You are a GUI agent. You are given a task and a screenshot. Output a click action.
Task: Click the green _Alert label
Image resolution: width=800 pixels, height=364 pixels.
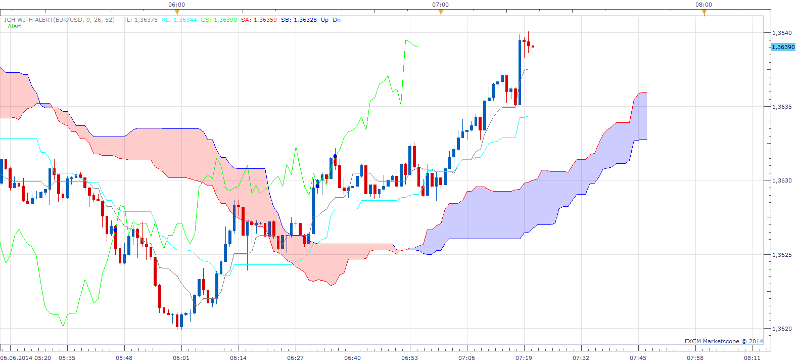pyautogui.click(x=13, y=26)
